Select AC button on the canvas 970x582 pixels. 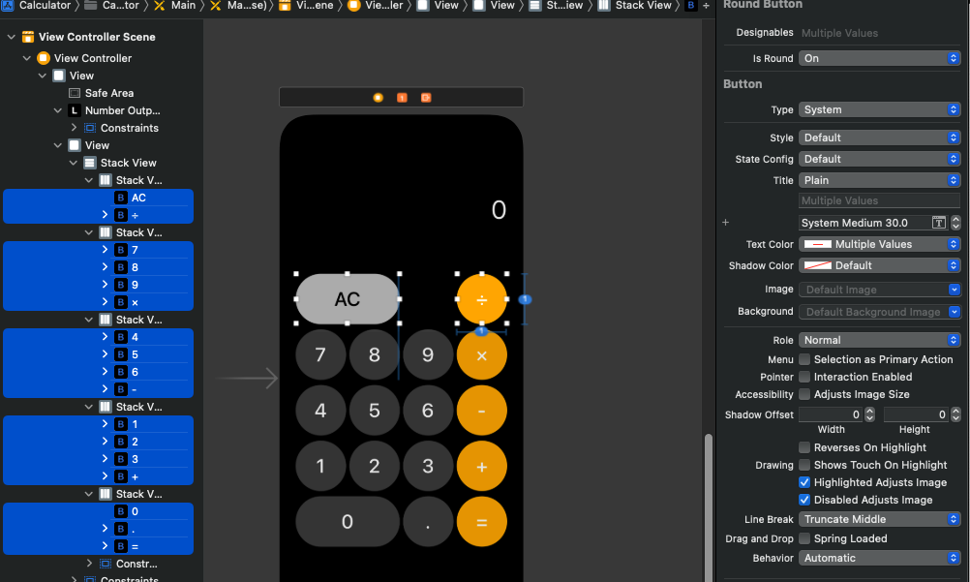point(347,299)
